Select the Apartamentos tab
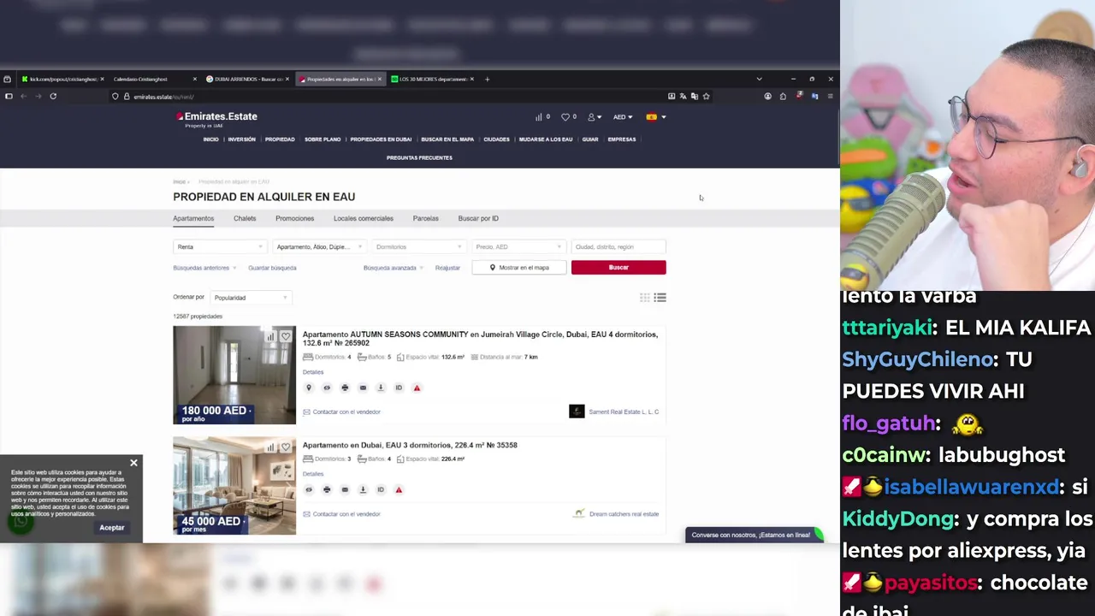Image resolution: width=1095 pixels, height=616 pixels. tap(193, 218)
